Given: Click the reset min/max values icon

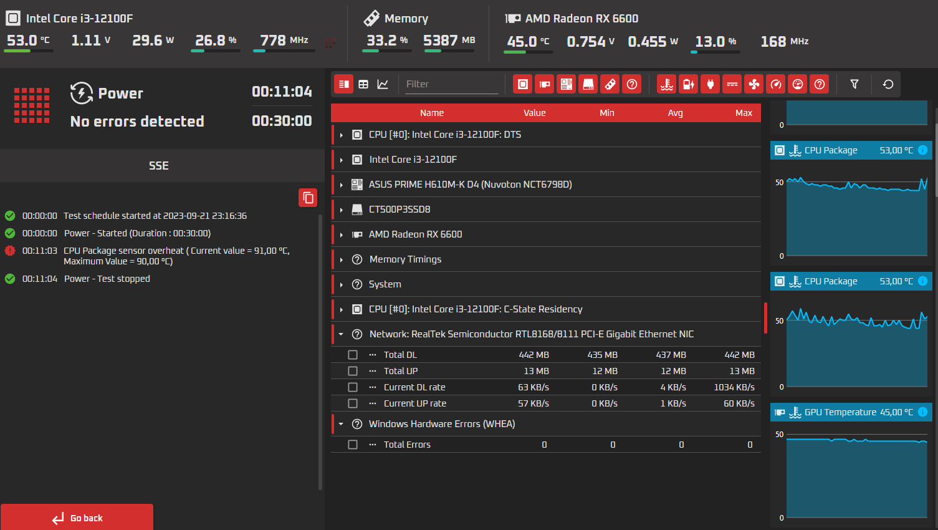Looking at the screenshot, I should (x=888, y=84).
